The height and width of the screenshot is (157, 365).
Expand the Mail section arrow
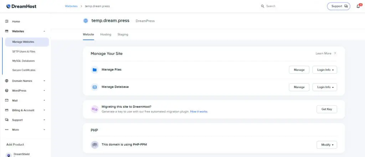44,101
